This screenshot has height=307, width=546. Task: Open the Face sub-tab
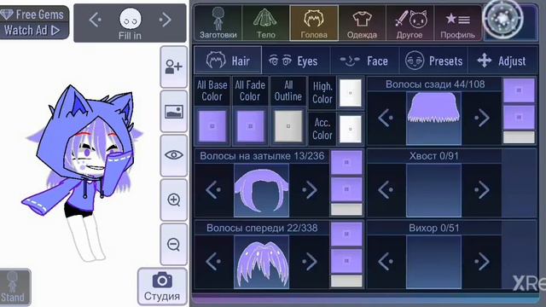[364, 61]
